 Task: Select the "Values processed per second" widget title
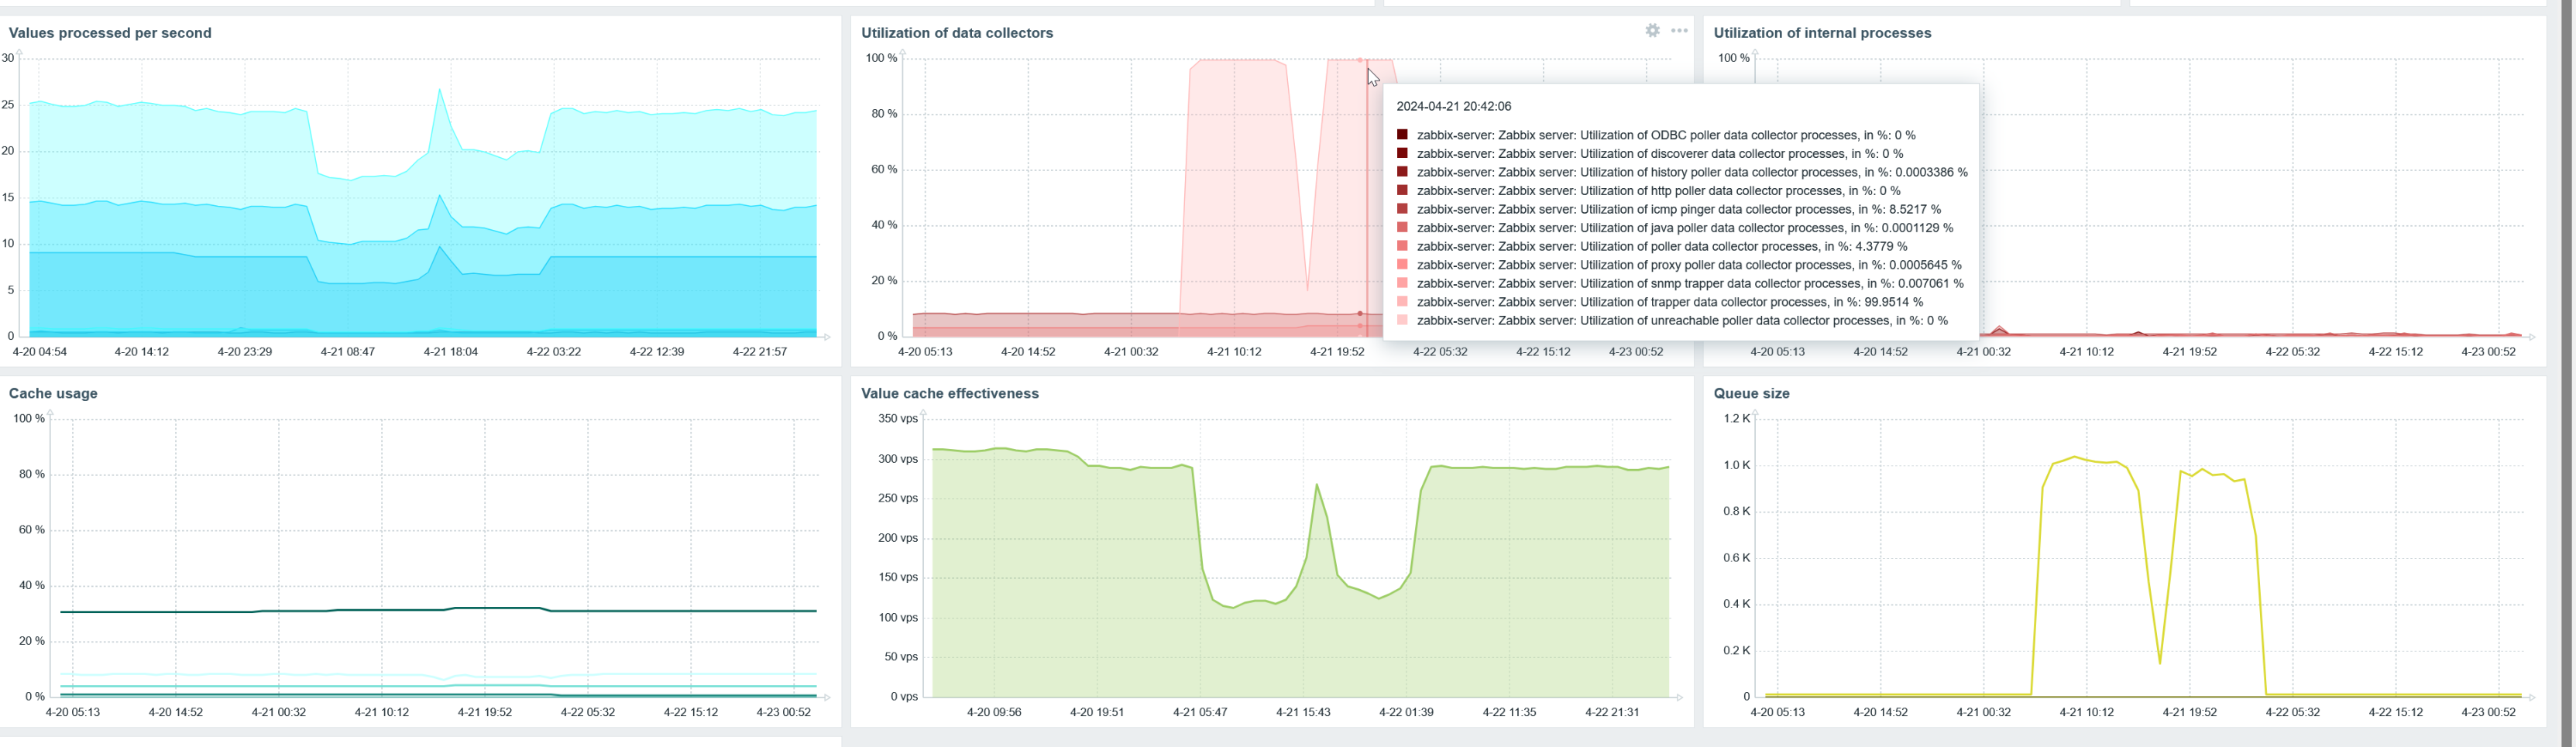(x=110, y=33)
